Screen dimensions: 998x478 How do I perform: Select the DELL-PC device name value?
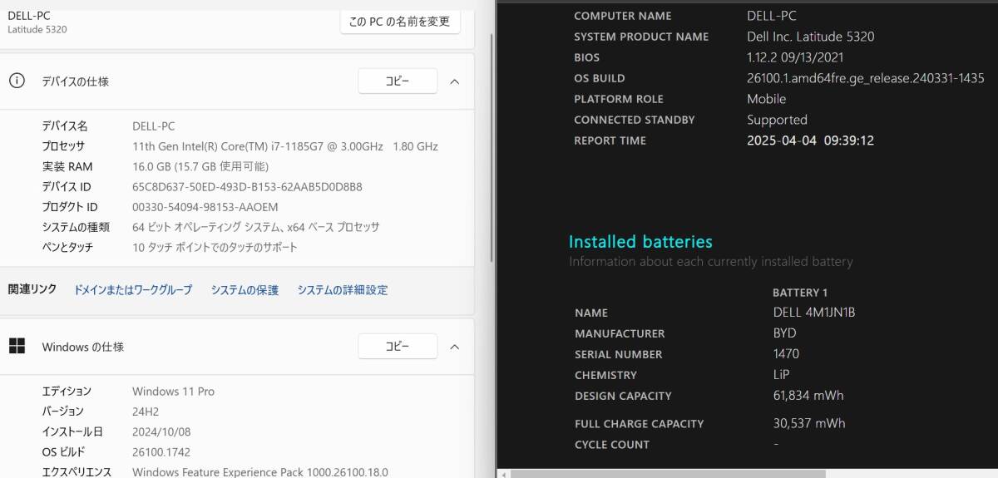[x=154, y=126]
